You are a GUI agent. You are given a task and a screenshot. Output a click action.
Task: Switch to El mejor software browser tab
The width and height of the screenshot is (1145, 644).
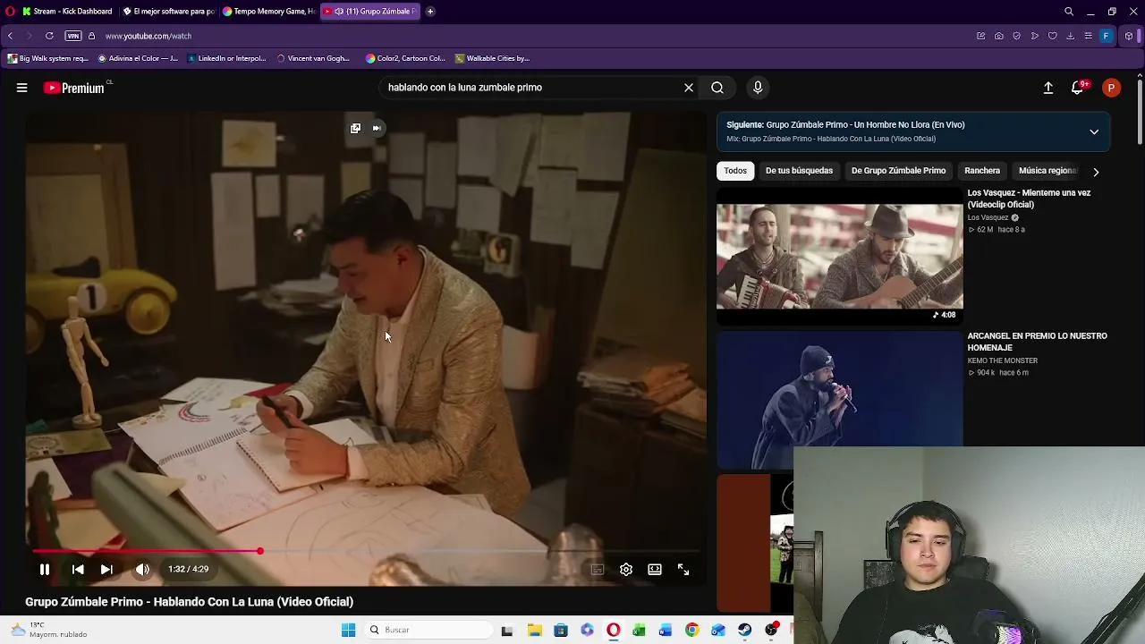pyautogui.click(x=168, y=12)
